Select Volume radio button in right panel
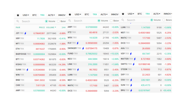 (x=152, y=20)
